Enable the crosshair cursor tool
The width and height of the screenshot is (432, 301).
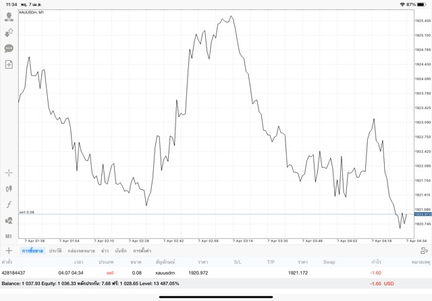click(9, 173)
